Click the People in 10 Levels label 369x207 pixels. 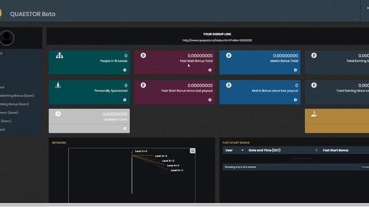tap(114, 61)
